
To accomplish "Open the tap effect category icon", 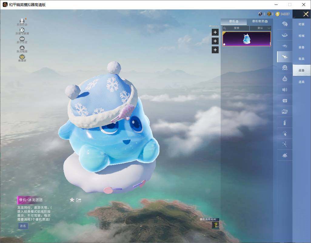I will [285, 133].
